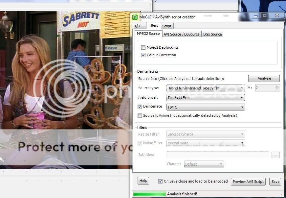Click the analysis progress bar
This screenshot has height=198, width=286.
(x=149, y=194)
